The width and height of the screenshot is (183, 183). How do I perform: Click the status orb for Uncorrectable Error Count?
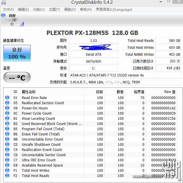coord(7,139)
